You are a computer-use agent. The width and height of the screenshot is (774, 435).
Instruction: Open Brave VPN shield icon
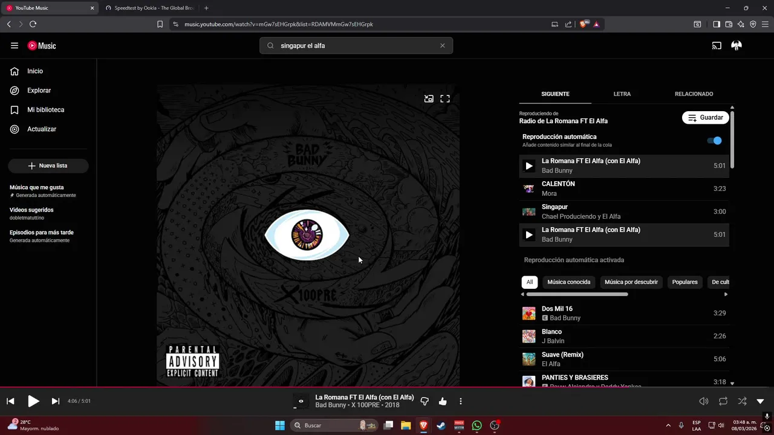tap(753, 24)
